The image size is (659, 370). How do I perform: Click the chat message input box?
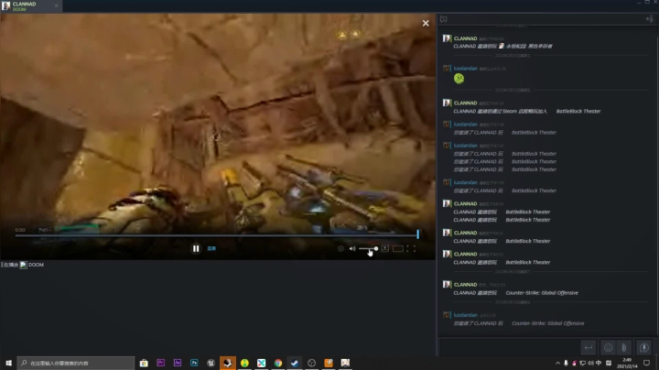(x=510, y=347)
